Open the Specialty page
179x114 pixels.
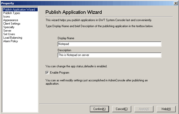click(9, 27)
